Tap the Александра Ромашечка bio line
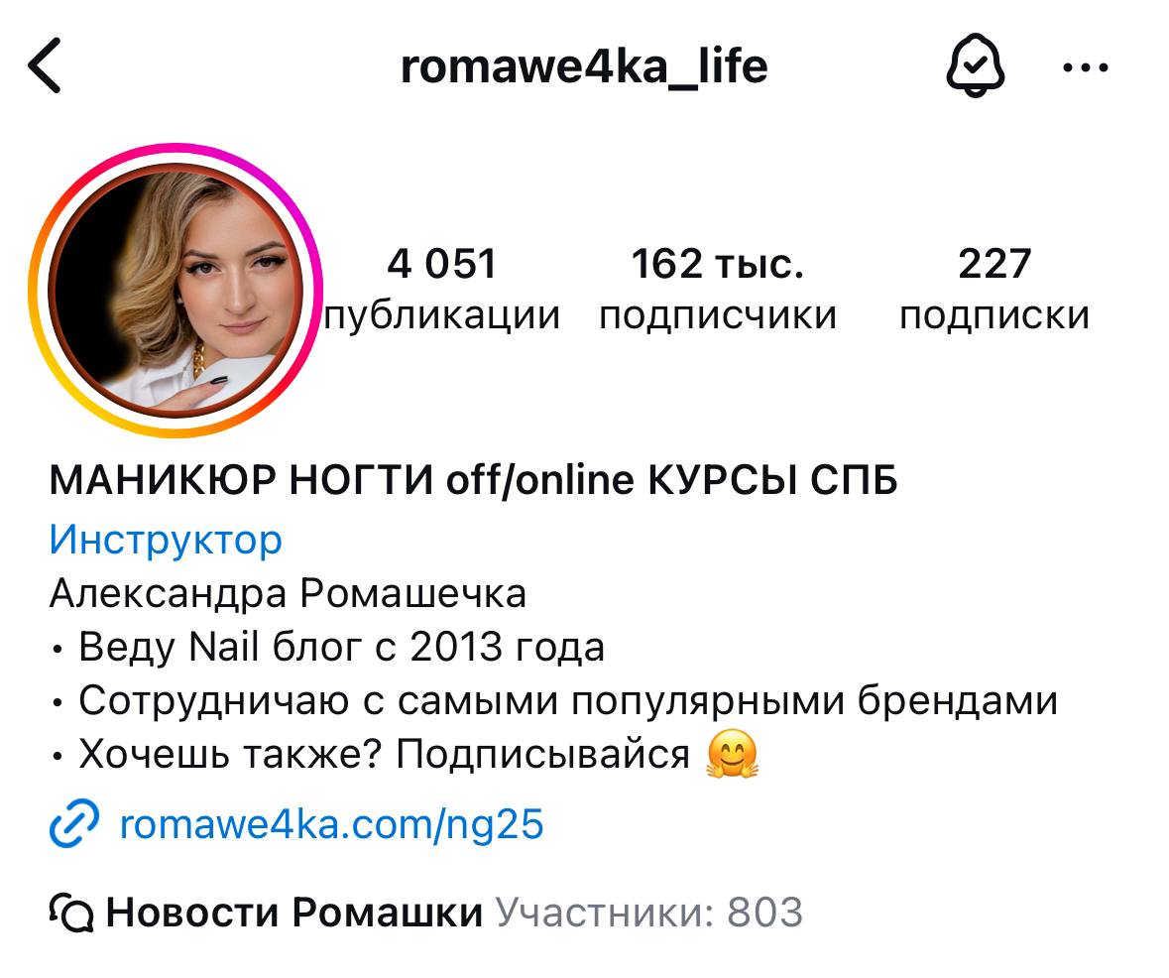Viewport: 1169px width, 978px height. tap(288, 594)
